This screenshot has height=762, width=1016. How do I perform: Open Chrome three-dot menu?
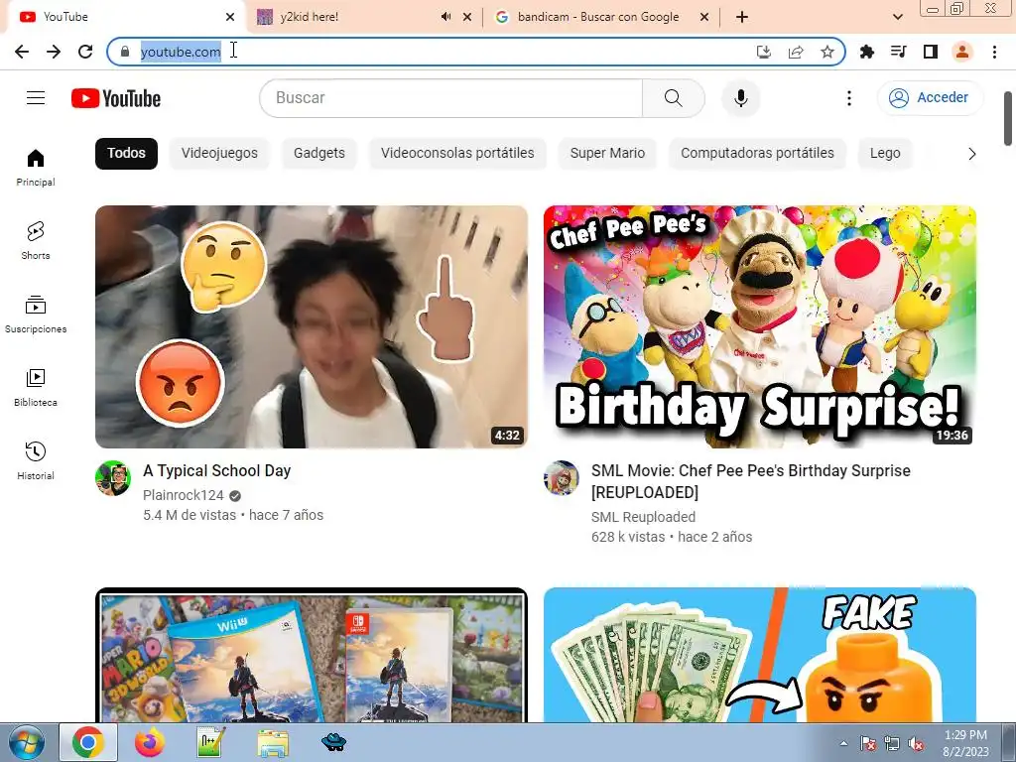click(x=994, y=52)
